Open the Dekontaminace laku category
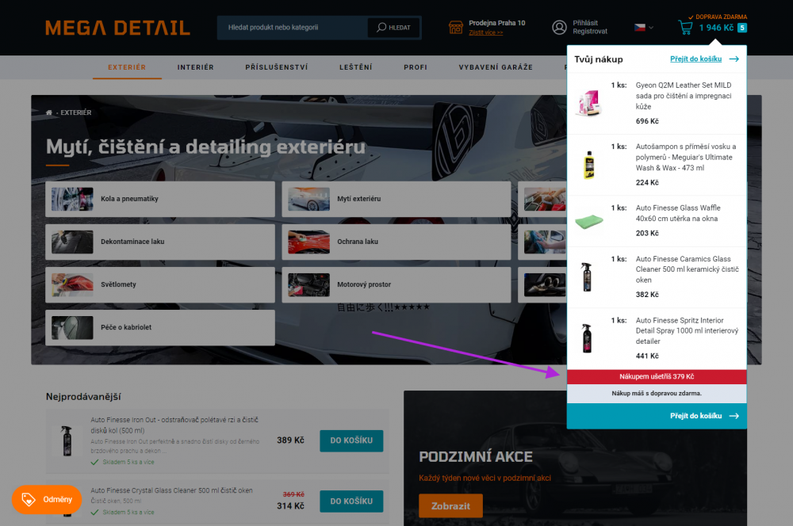 tap(160, 242)
